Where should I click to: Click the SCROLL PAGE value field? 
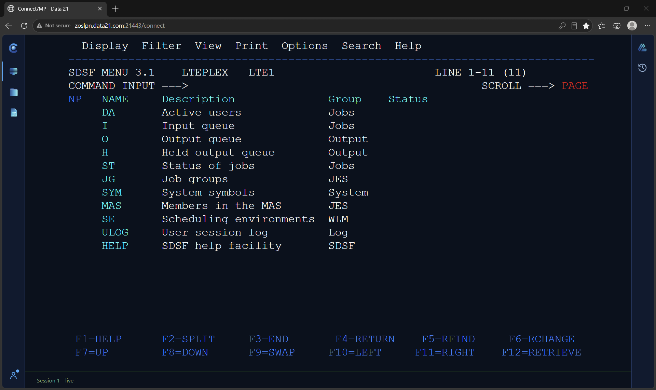click(575, 86)
